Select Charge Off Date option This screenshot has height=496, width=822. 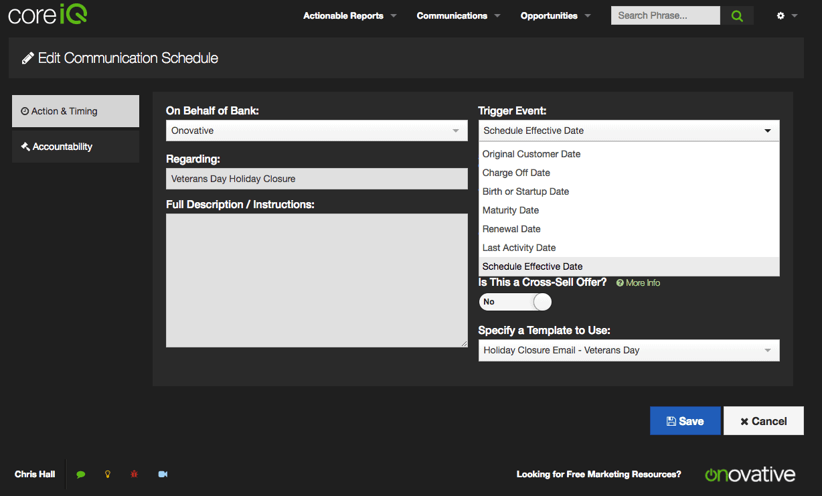629,173
